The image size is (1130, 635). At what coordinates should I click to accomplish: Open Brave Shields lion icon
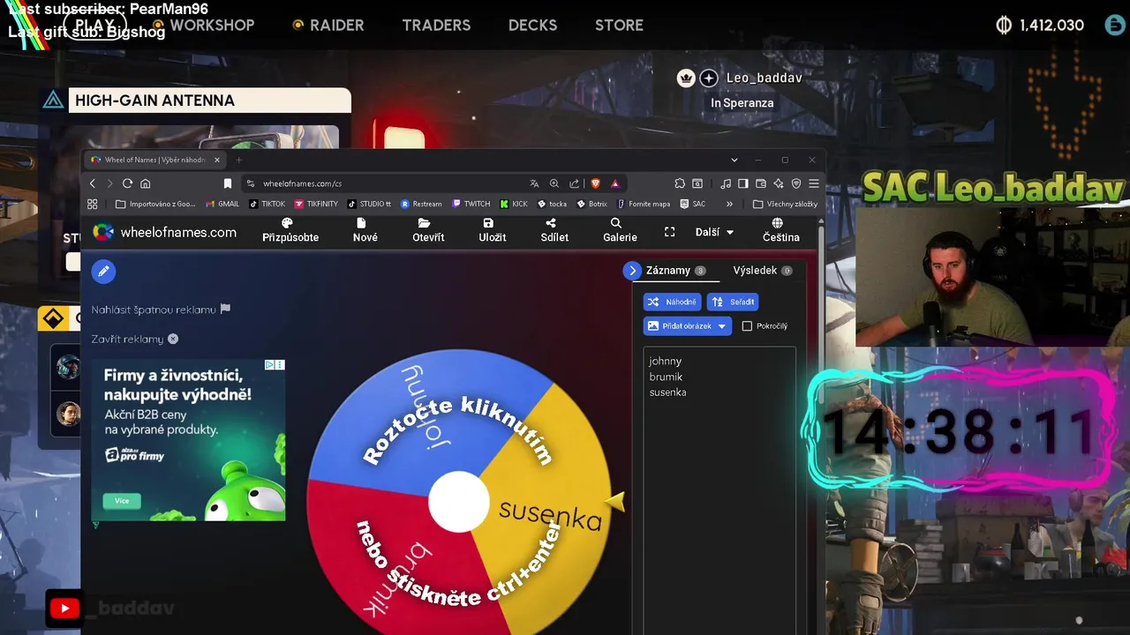coord(595,183)
